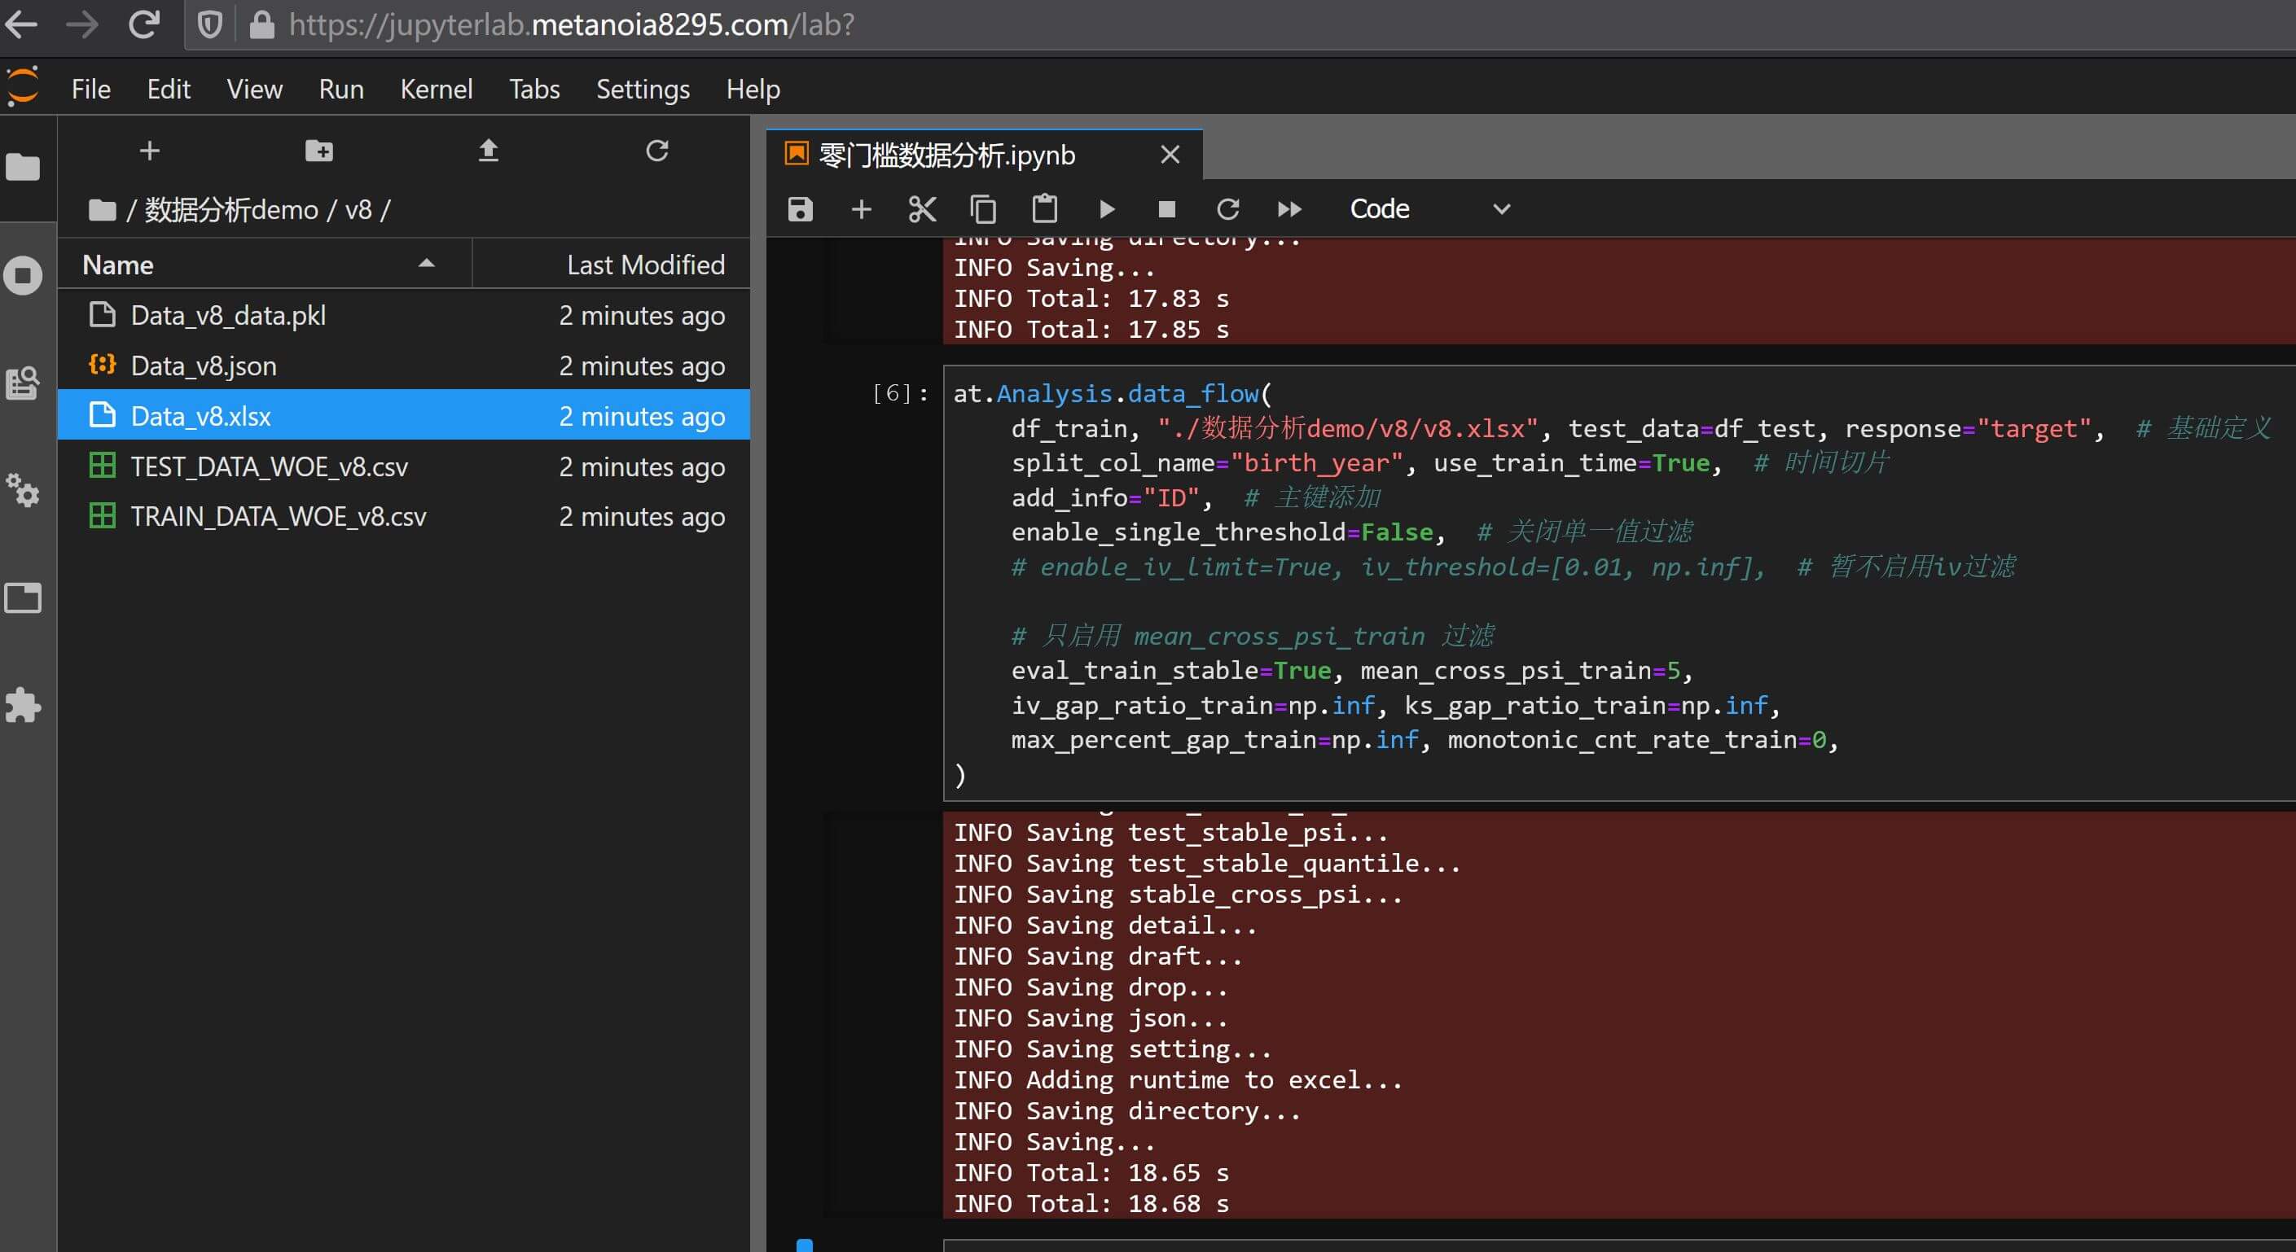Viewport: 2296px width, 1252px height.
Task: Run the selected cell with the play icon
Action: (x=1106, y=209)
